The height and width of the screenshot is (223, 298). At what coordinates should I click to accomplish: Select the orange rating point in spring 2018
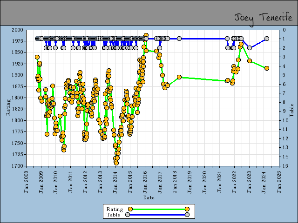179,77
